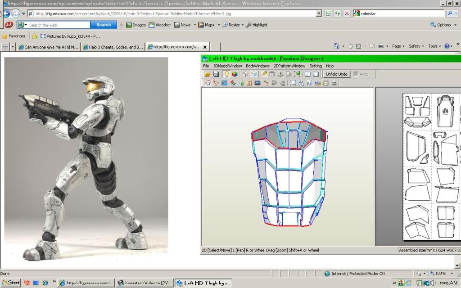
Task: Click the Highlight button on Ask toolbar
Action: 257,25
